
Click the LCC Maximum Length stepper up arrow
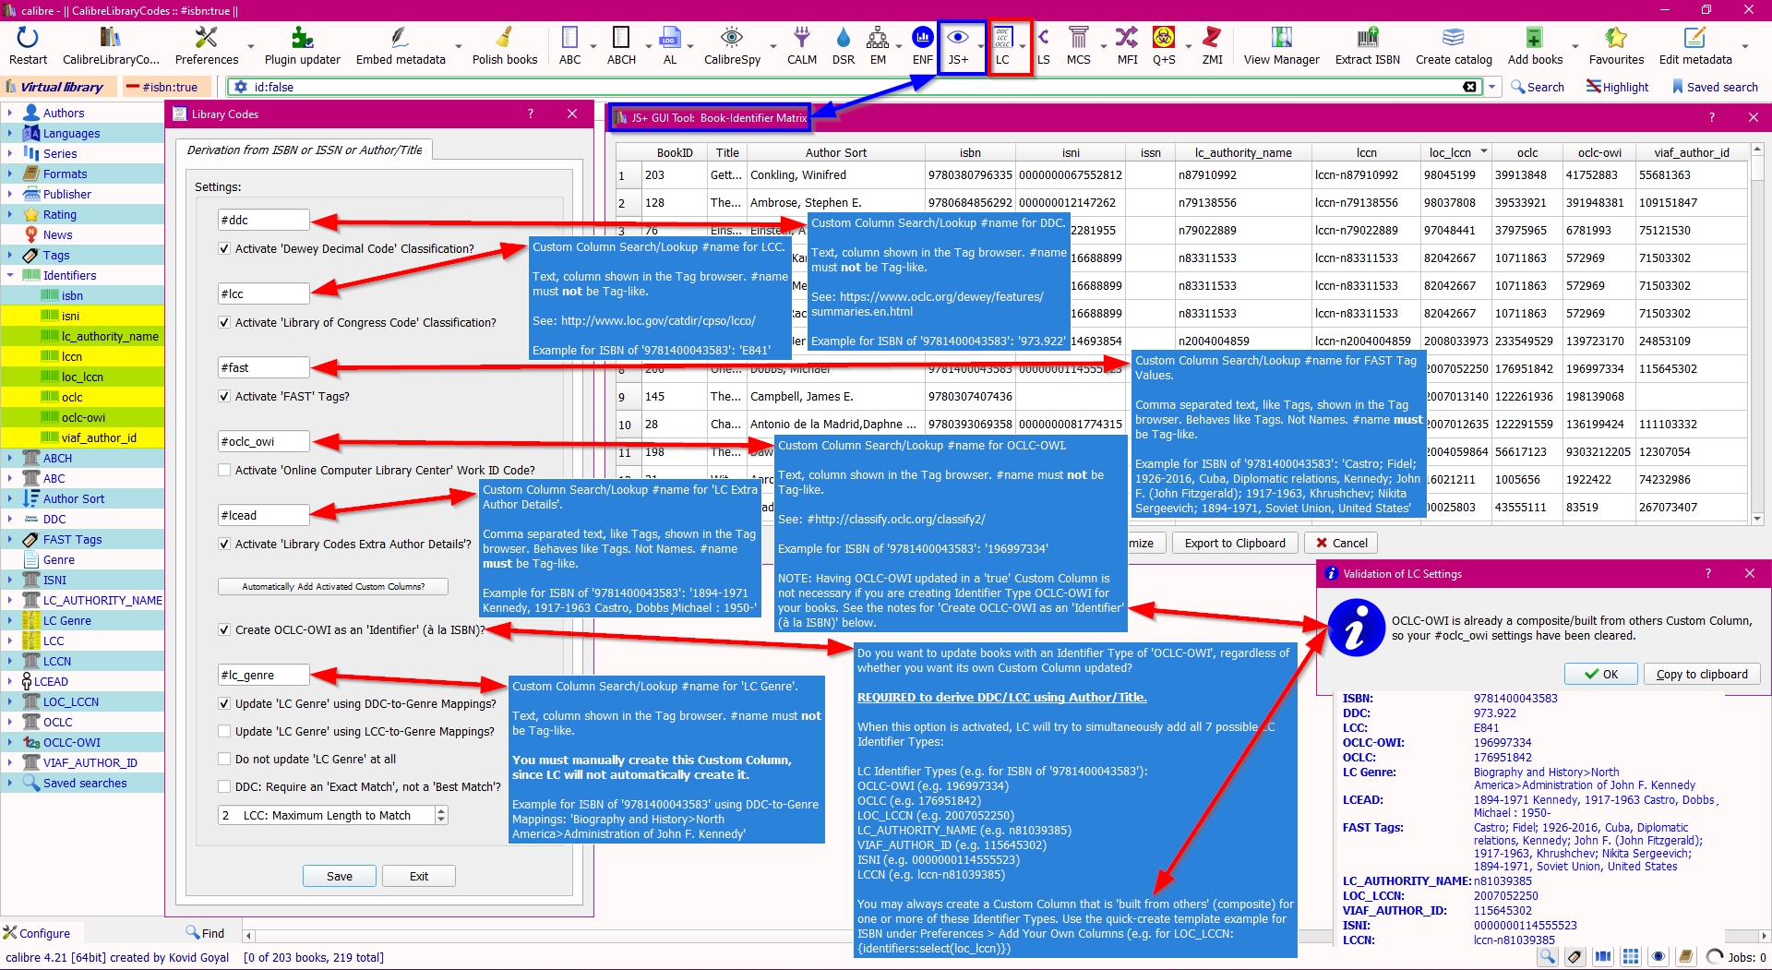pyautogui.click(x=441, y=810)
